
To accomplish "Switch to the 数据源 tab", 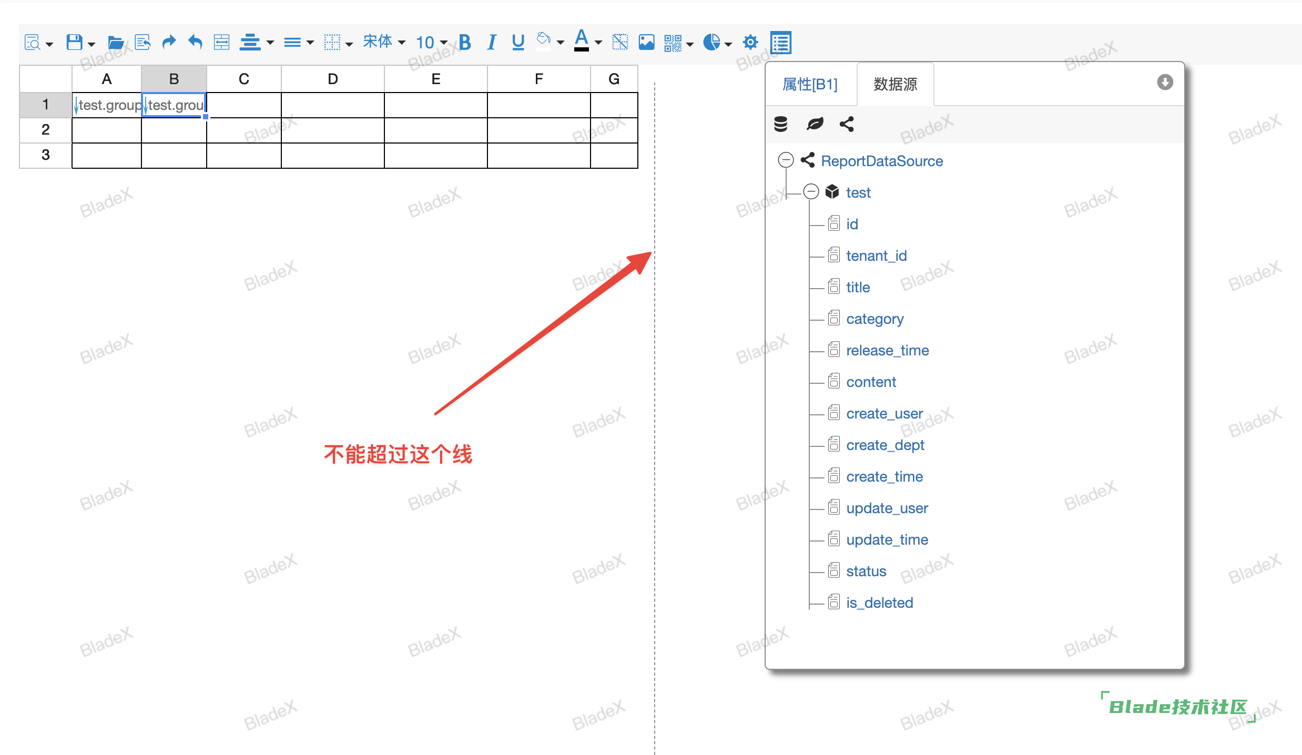I will [x=895, y=84].
